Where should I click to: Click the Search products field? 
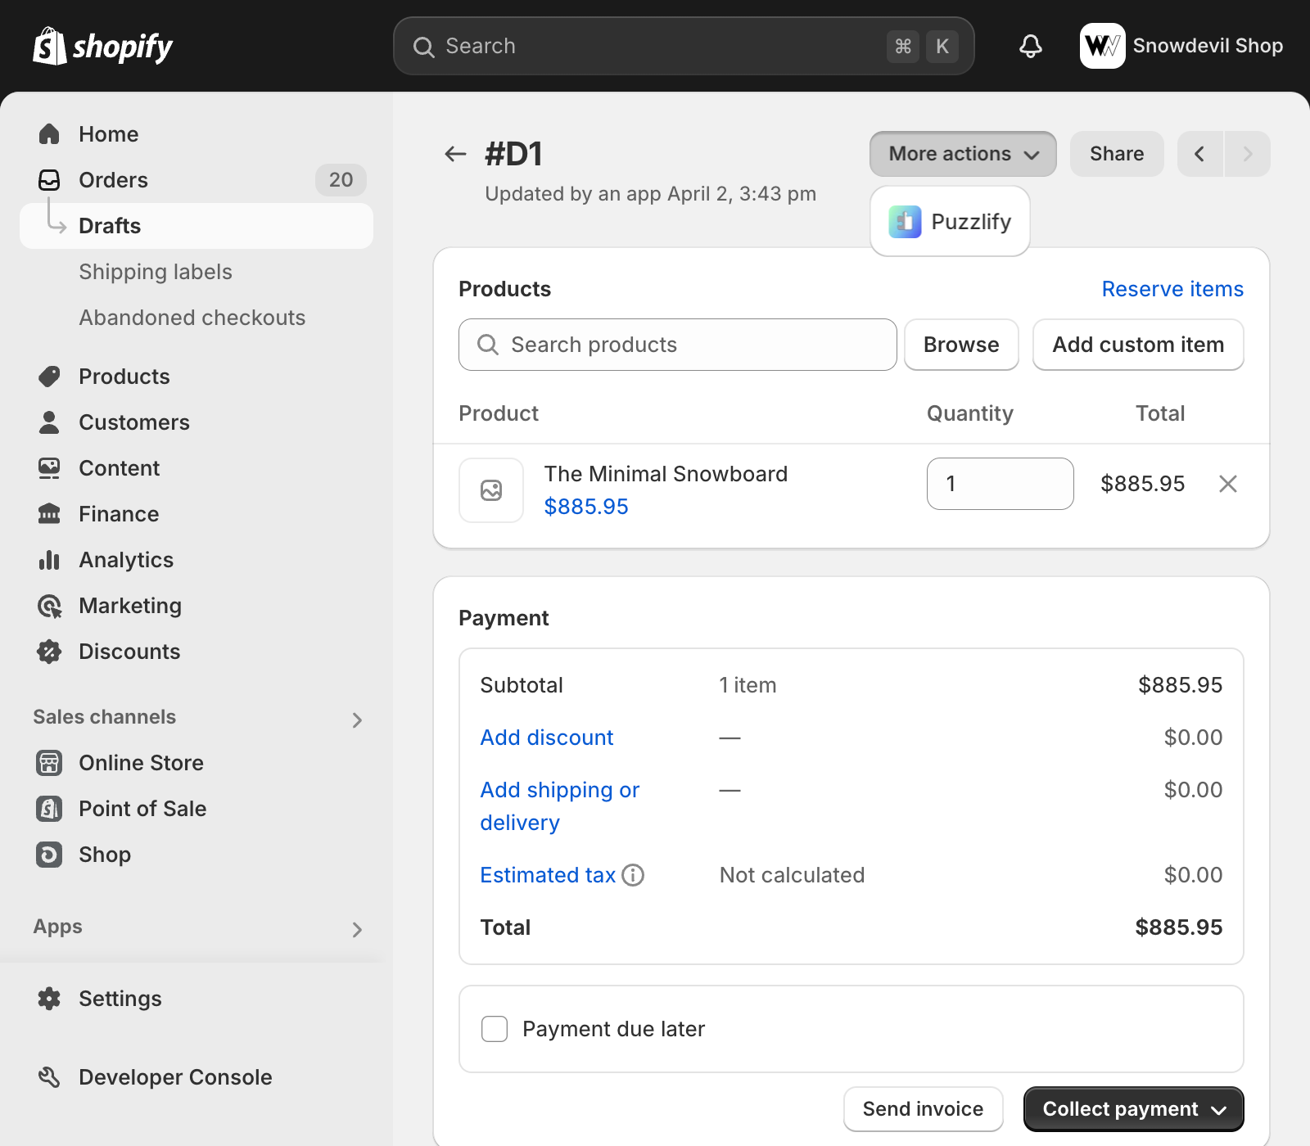pyautogui.click(x=678, y=345)
